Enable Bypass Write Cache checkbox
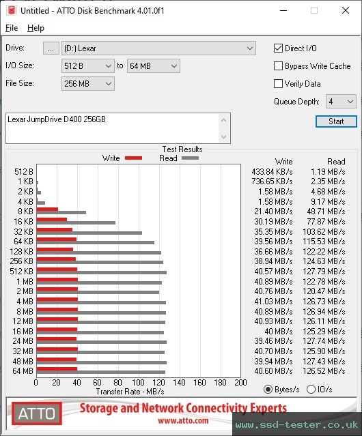362x436 pixels. pyautogui.click(x=278, y=66)
